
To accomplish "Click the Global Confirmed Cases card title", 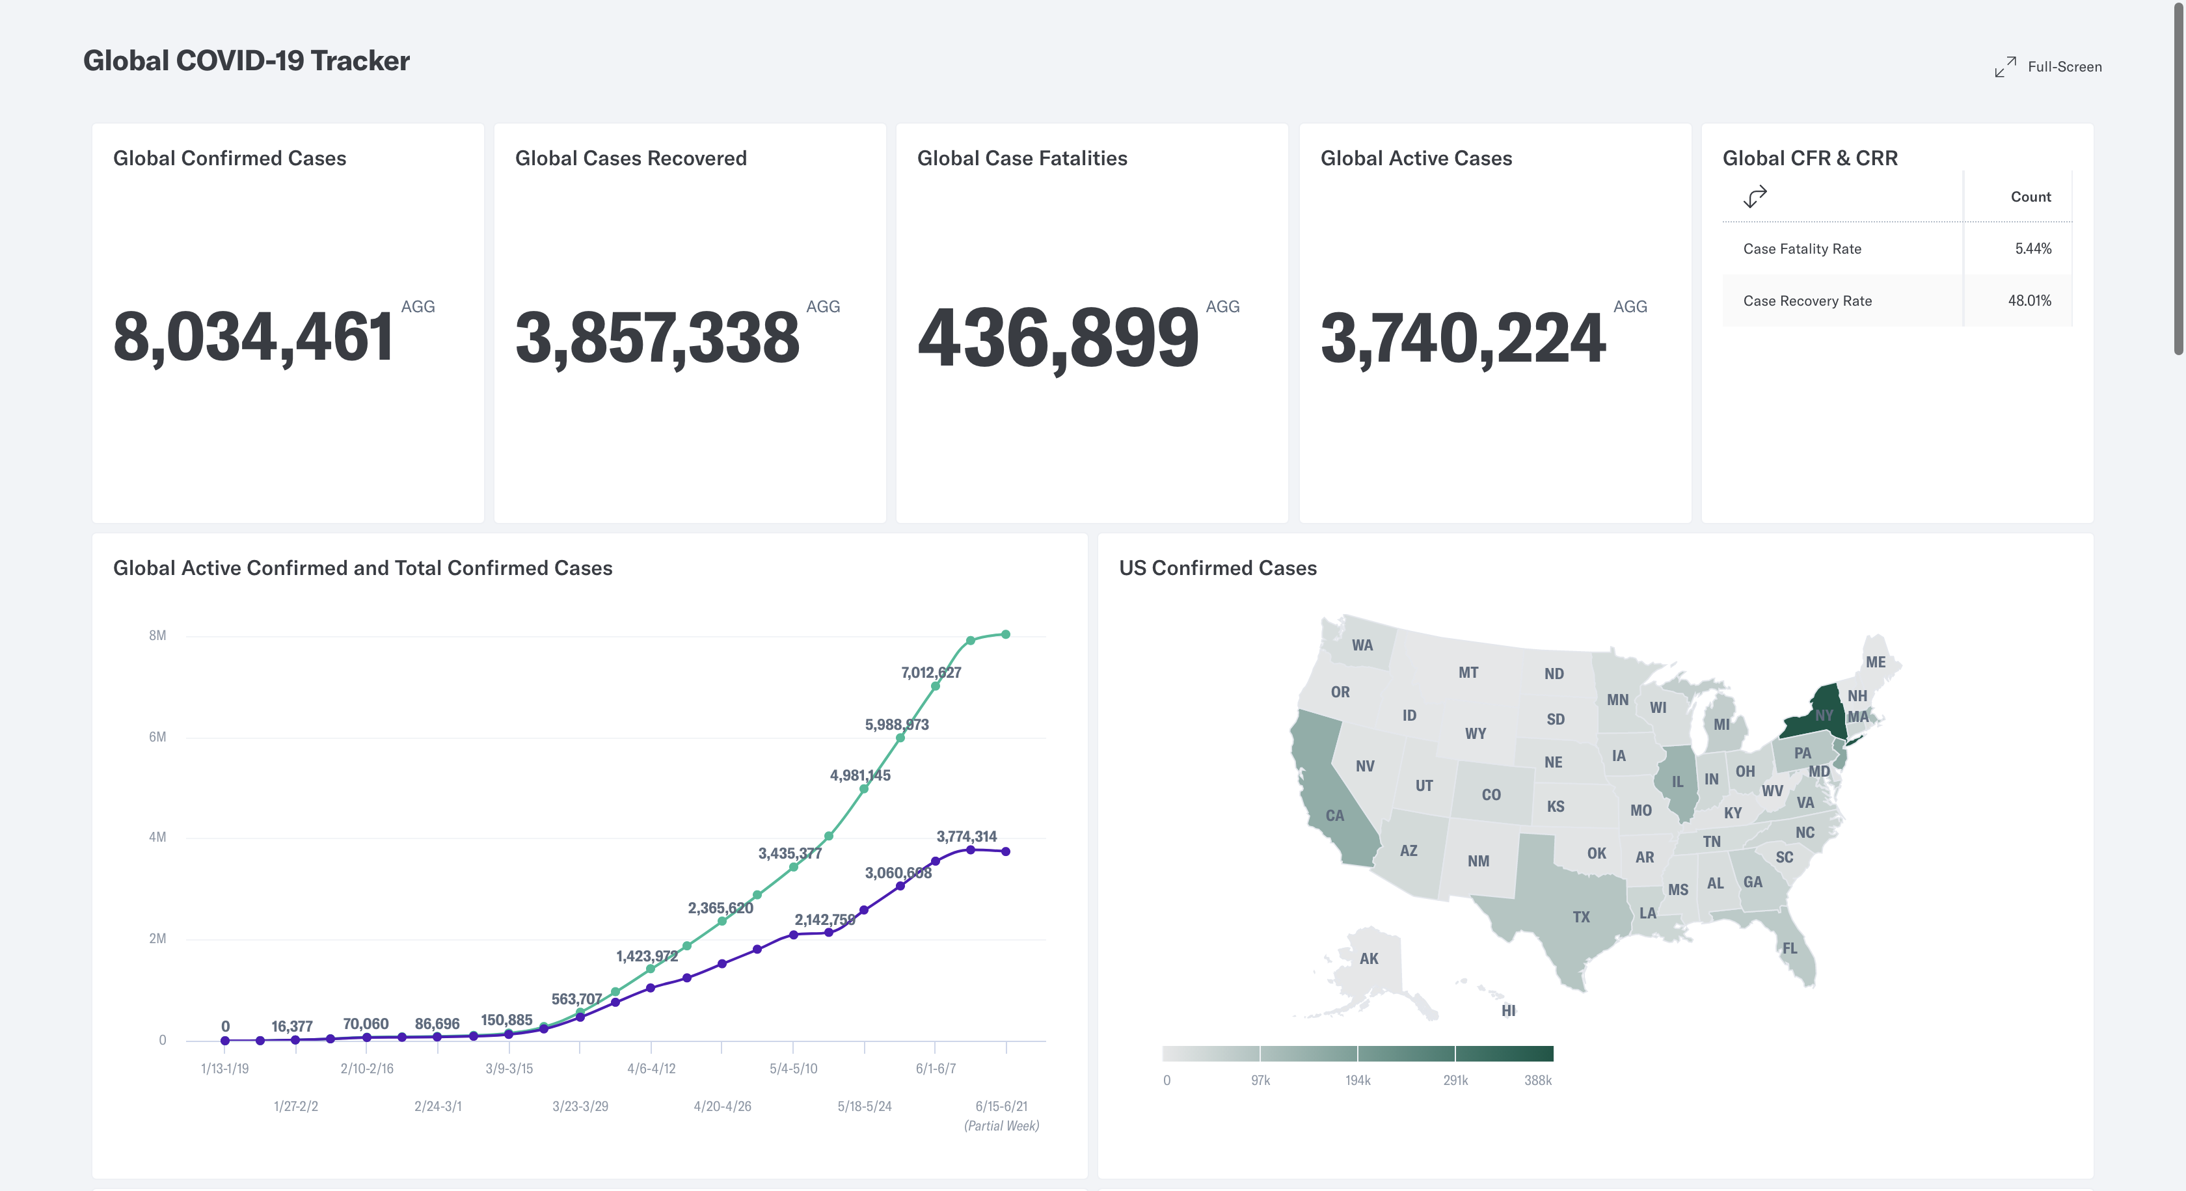I will pos(229,158).
